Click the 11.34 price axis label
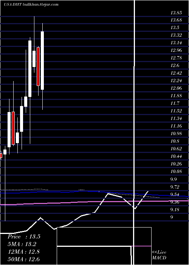This screenshot has width=189, height=265. click(x=176, y=118)
